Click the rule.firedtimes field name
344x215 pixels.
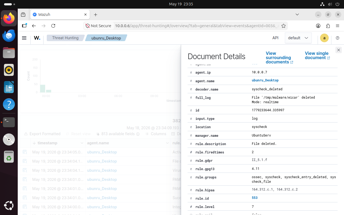click(x=210, y=152)
